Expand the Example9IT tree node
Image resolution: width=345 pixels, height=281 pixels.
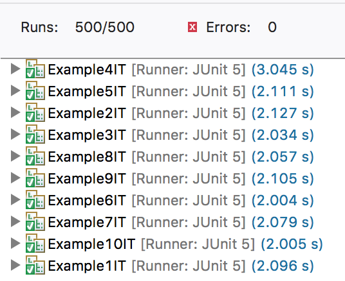pyautogui.click(x=15, y=178)
